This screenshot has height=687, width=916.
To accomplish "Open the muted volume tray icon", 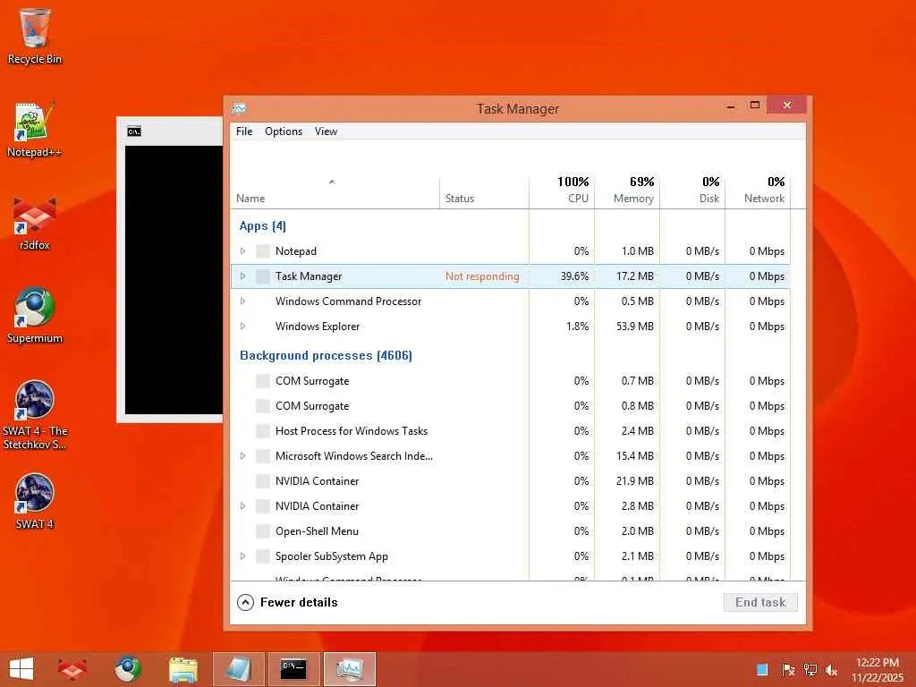I will [x=831, y=669].
